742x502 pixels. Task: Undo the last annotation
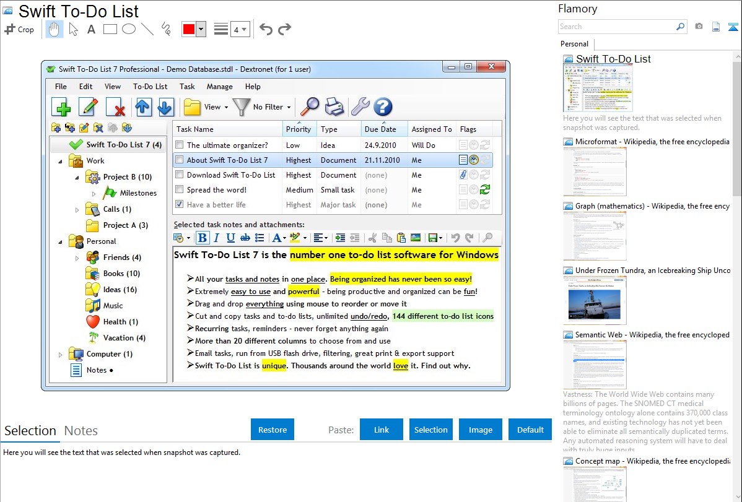(x=266, y=29)
